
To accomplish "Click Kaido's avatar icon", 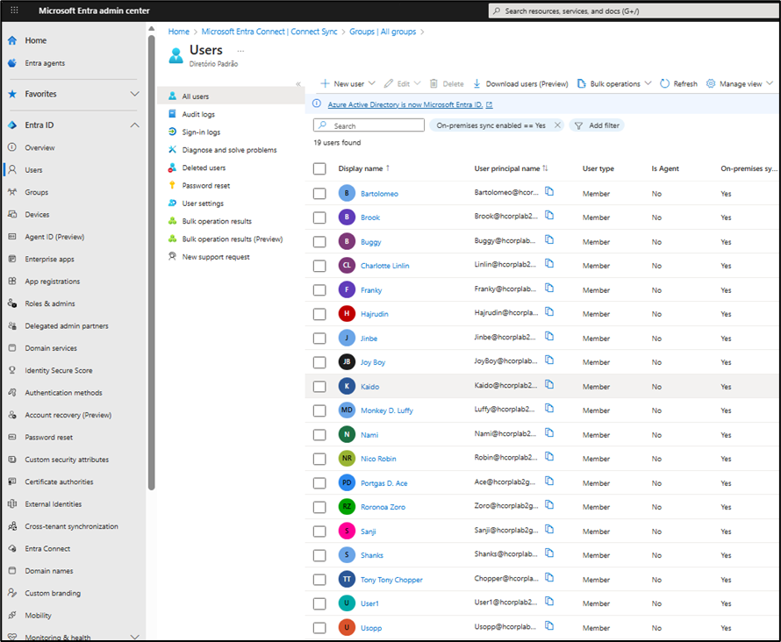I will pos(347,386).
